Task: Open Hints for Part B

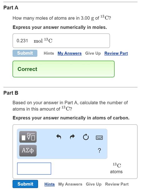Action: [50, 184]
